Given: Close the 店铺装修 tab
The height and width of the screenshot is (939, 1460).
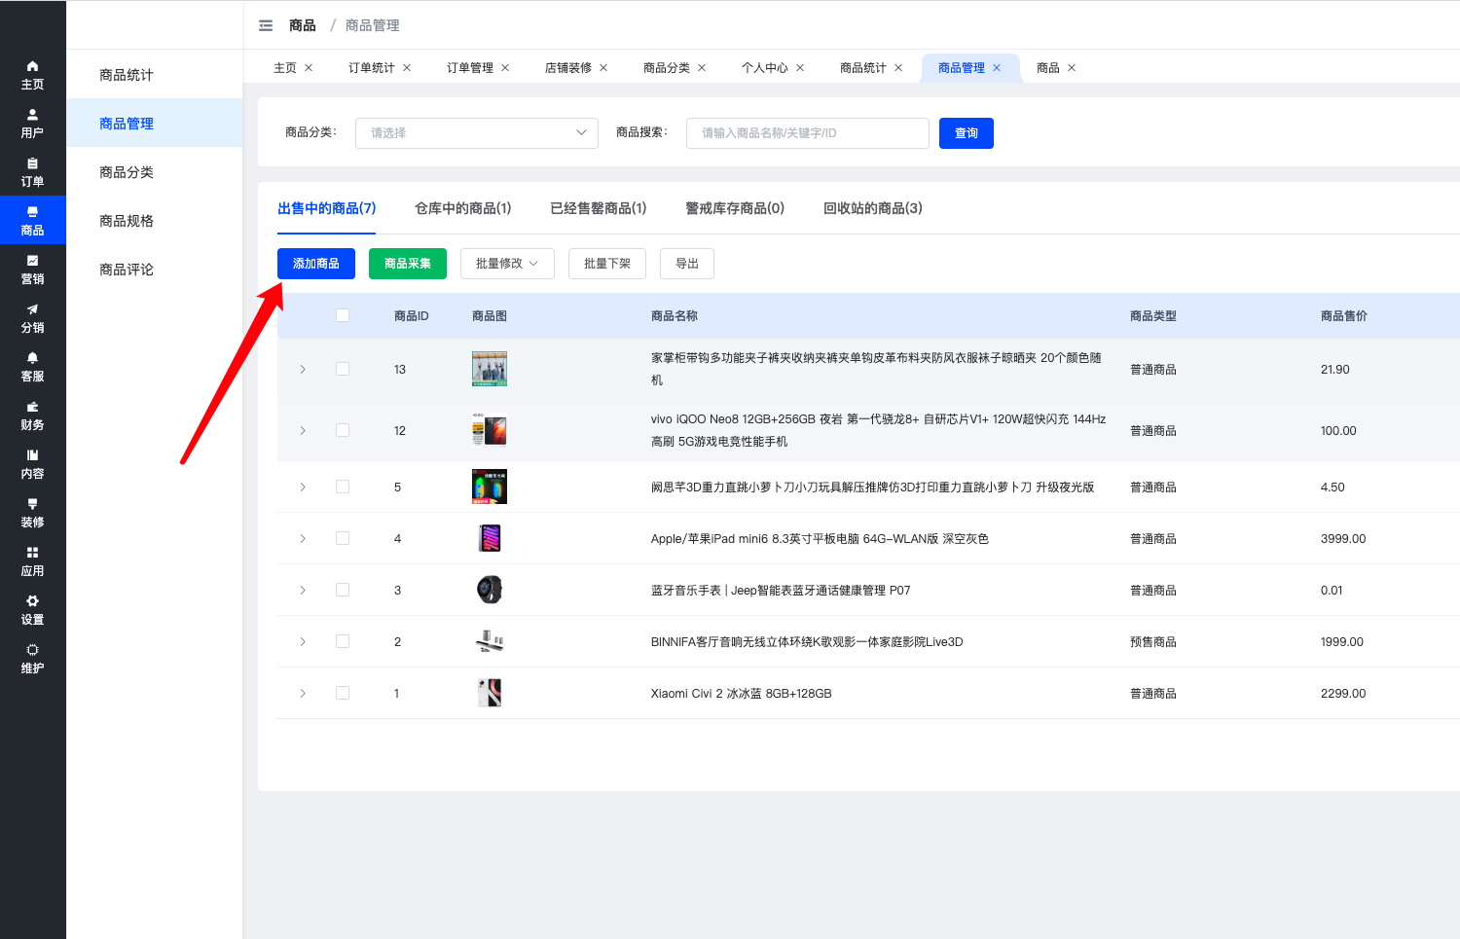Looking at the screenshot, I should pyautogui.click(x=603, y=68).
